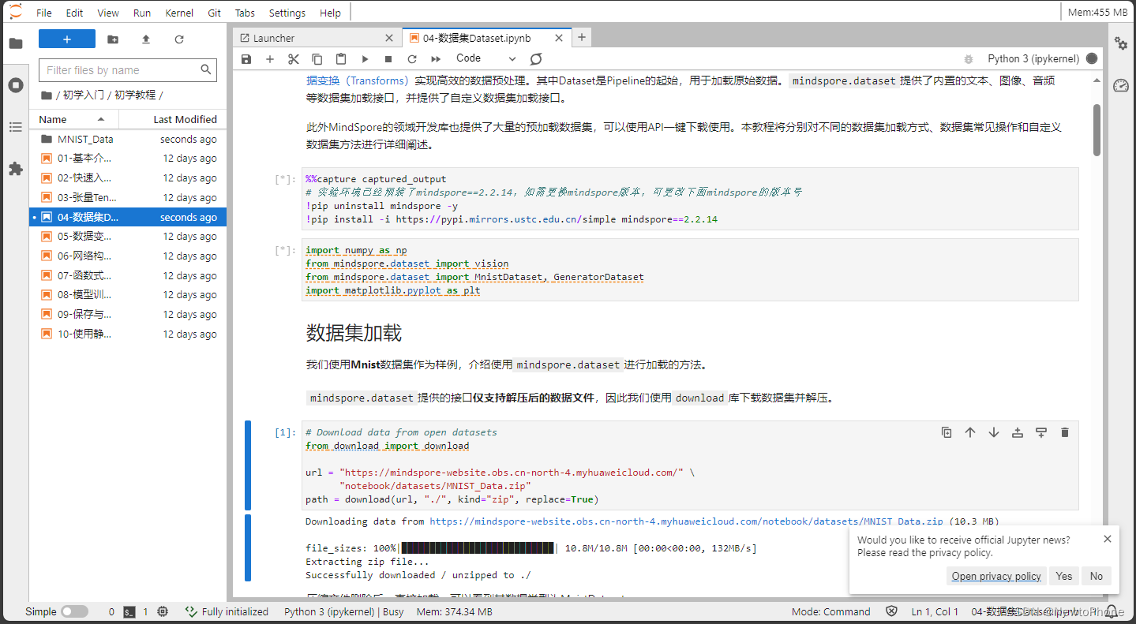Sort files by Last Modified column
Screen dimensions: 1136x624
[173, 119]
